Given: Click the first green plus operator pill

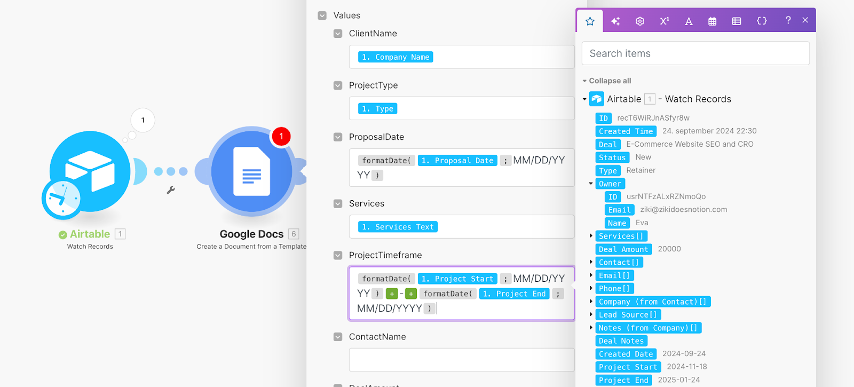Looking at the screenshot, I should coord(392,294).
